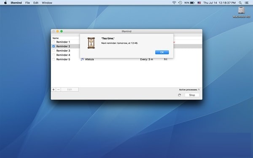
Task: Open the Edit menu in menu bar
Action: [x=36, y=3]
